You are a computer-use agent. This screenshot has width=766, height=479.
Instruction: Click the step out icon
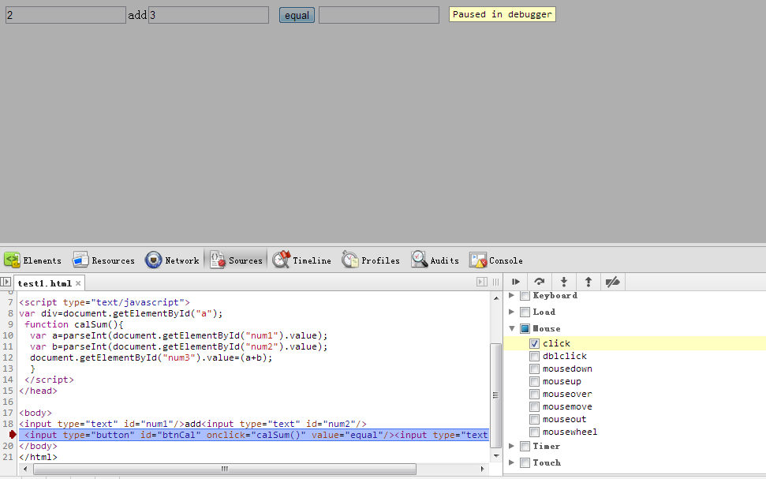coord(588,282)
